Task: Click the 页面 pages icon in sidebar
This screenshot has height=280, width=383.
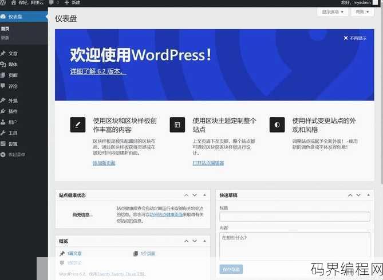Action: pos(3,75)
